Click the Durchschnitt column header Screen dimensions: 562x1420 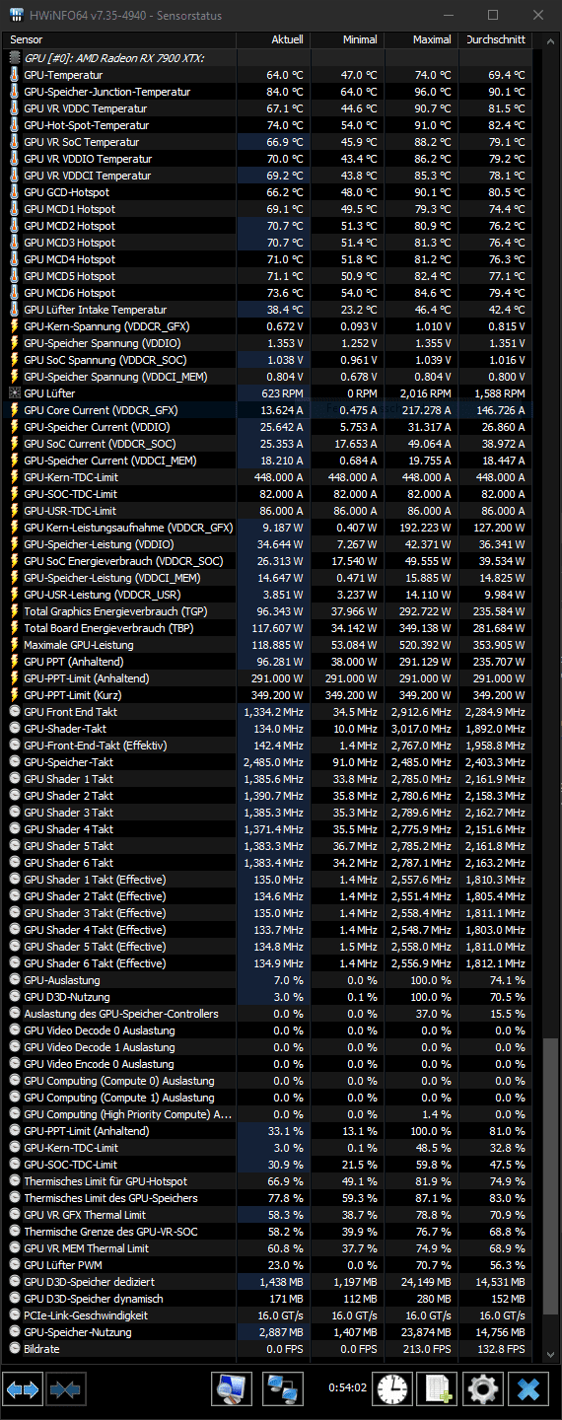point(495,39)
